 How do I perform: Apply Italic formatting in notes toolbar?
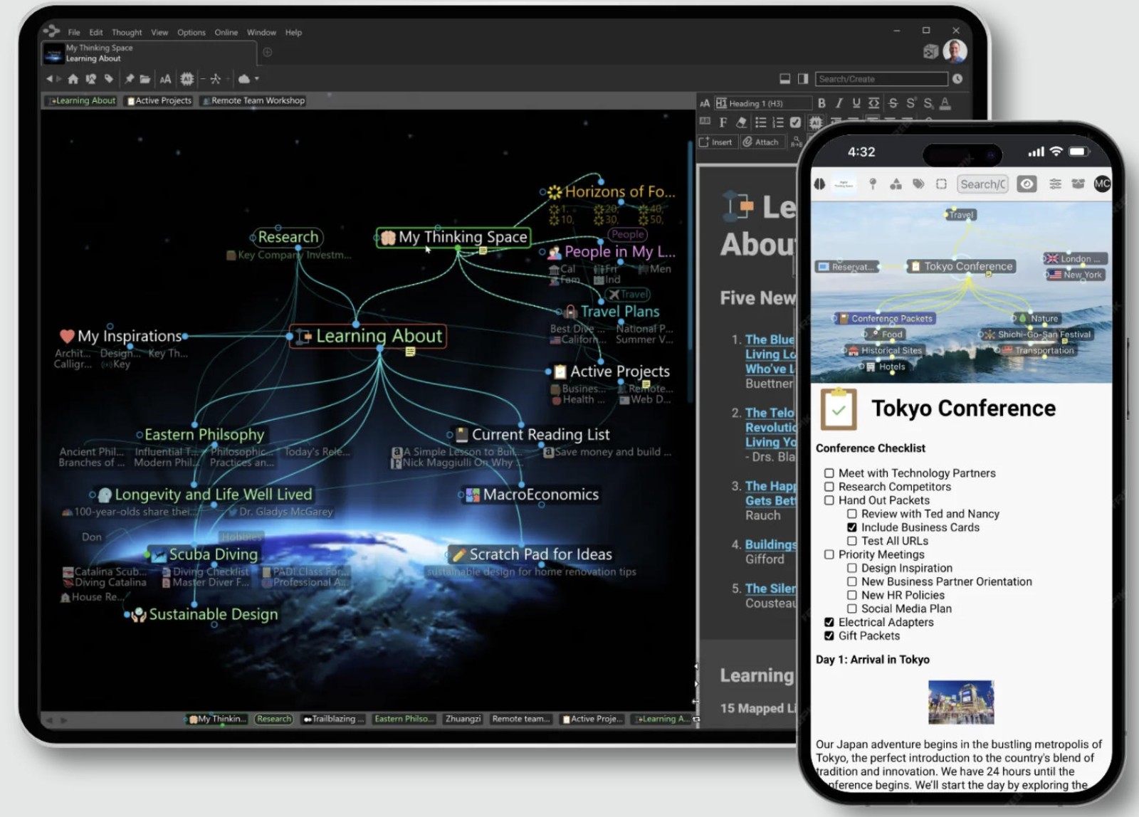pyautogui.click(x=839, y=103)
